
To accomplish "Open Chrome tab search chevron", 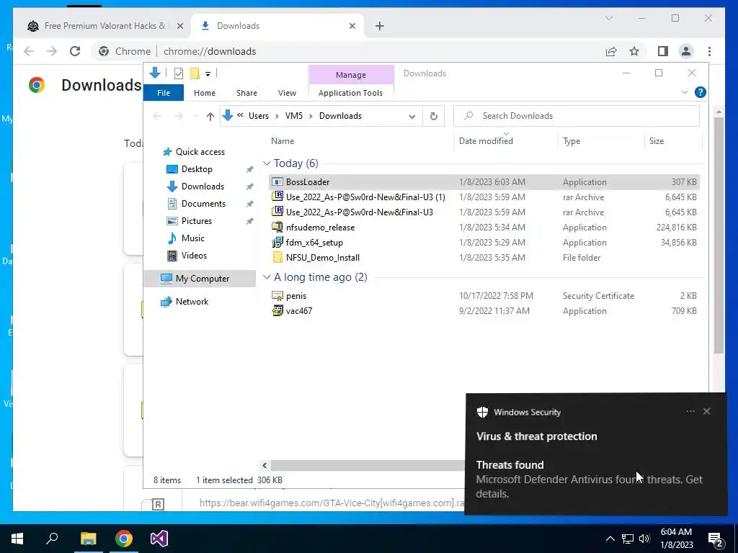I will [608, 18].
